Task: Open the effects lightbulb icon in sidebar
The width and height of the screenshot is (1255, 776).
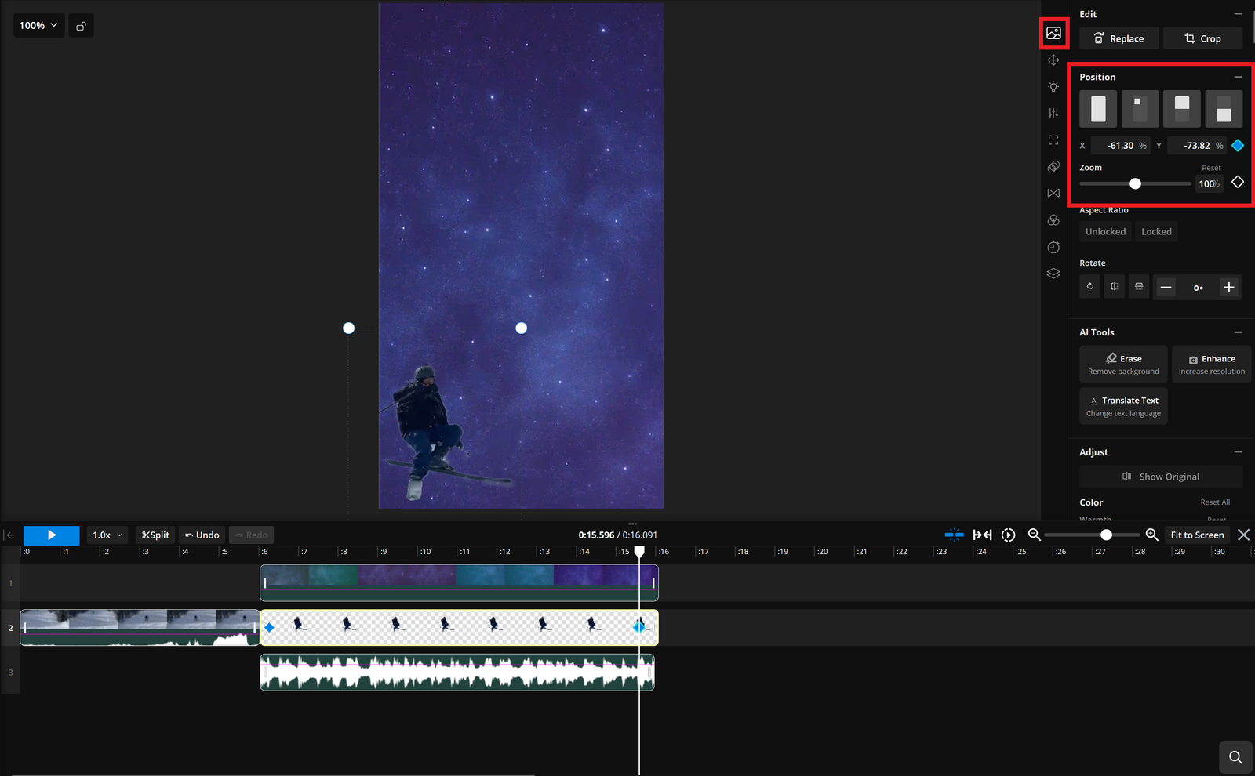Action: click(1053, 86)
